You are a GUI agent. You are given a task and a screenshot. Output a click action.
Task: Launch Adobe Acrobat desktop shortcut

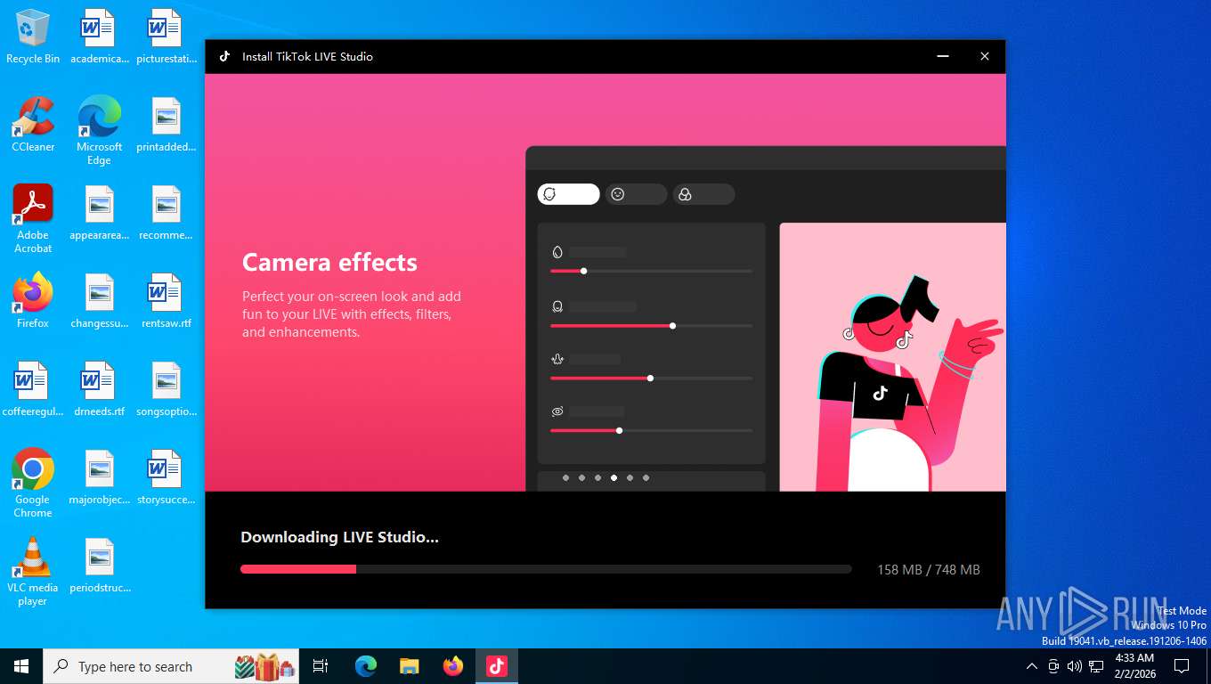point(33,219)
